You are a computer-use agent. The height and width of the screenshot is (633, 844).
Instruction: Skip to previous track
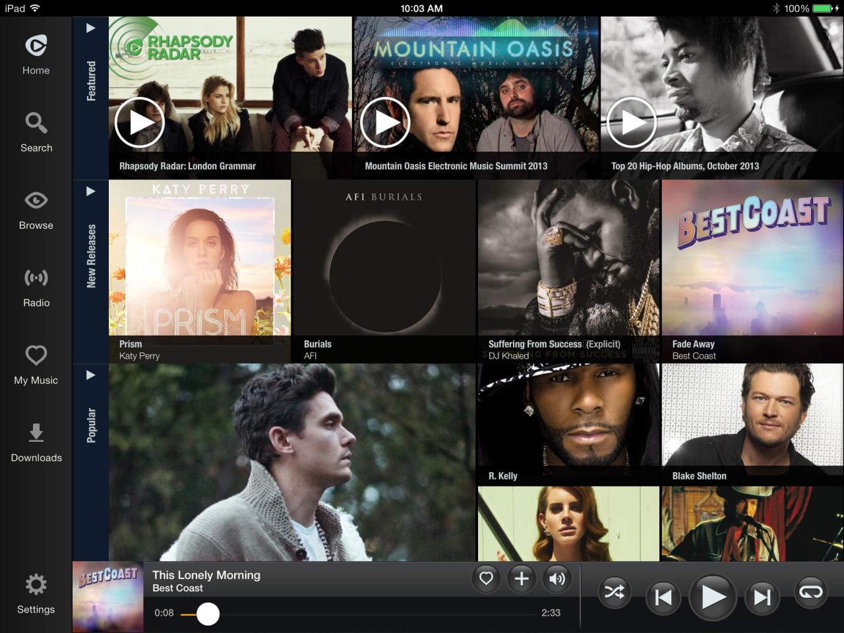click(663, 597)
